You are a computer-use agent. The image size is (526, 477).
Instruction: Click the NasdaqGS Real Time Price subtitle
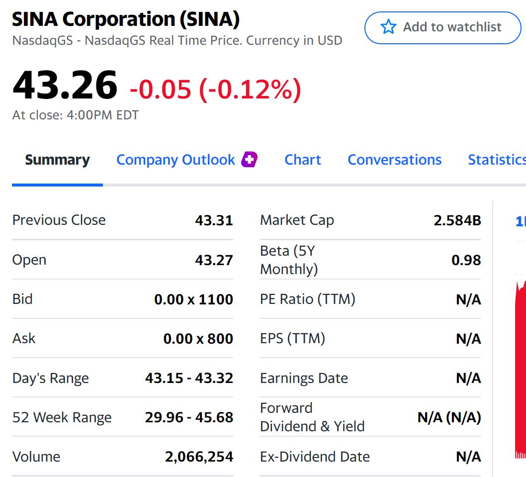click(x=177, y=41)
